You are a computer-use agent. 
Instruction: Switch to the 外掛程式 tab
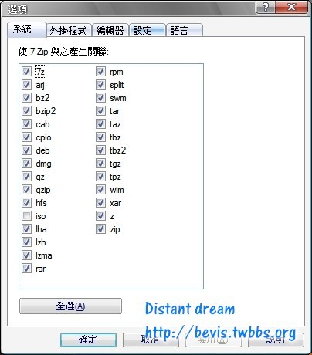coord(69,31)
